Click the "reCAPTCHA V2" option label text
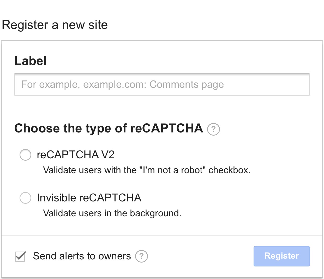 (76, 155)
